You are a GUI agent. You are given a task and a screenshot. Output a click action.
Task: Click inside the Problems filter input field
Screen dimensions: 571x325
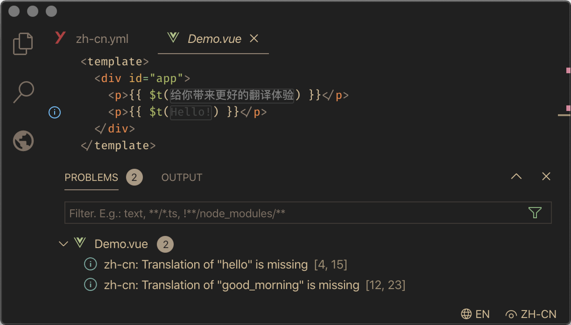pyautogui.click(x=285, y=213)
